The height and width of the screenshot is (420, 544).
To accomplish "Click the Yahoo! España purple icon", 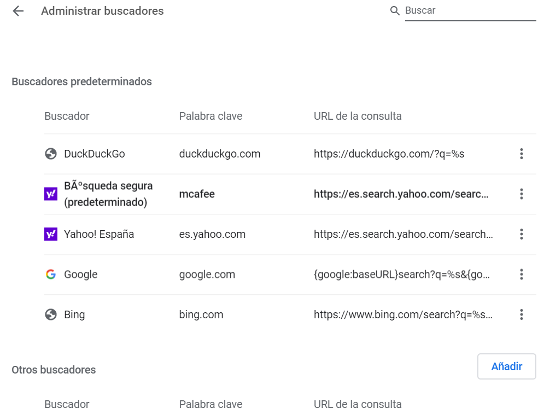I will tap(51, 234).
